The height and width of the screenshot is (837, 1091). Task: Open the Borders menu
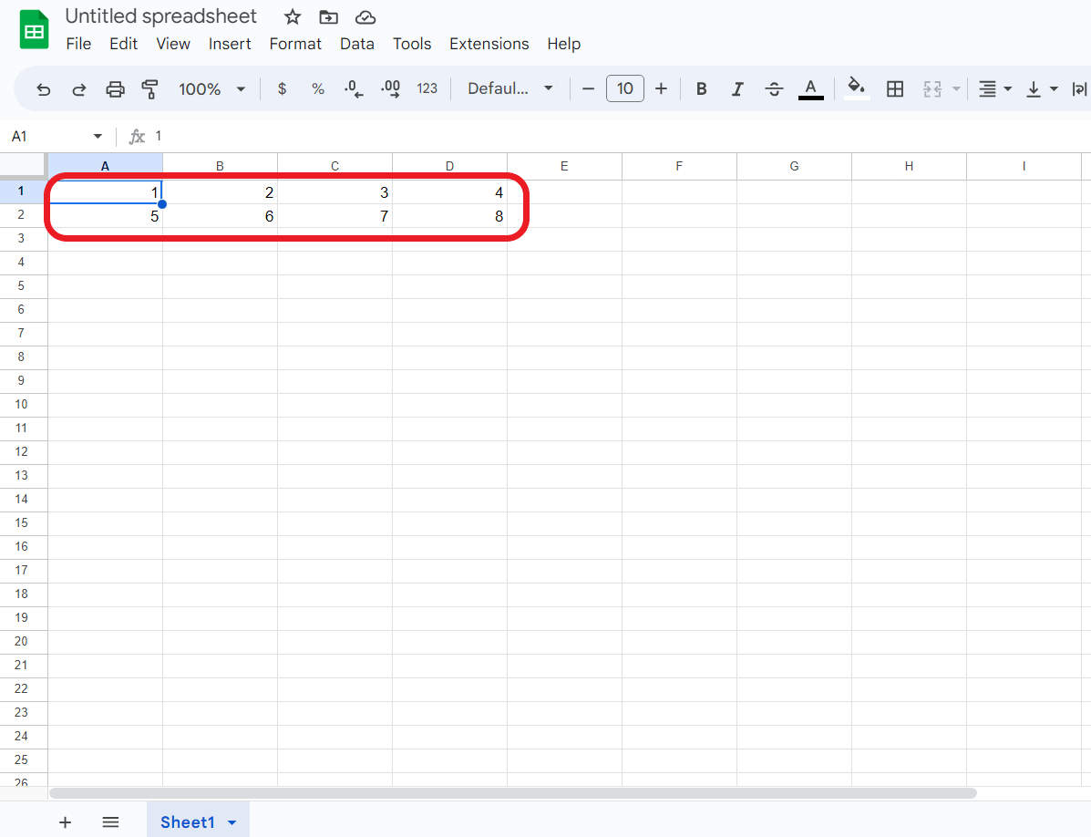pyautogui.click(x=894, y=88)
